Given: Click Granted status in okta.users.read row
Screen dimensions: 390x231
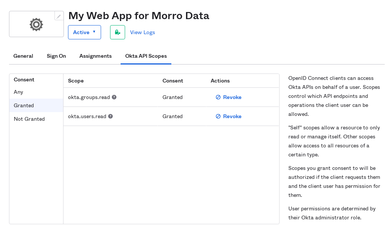Looking at the screenshot, I should tap(172, 116).
